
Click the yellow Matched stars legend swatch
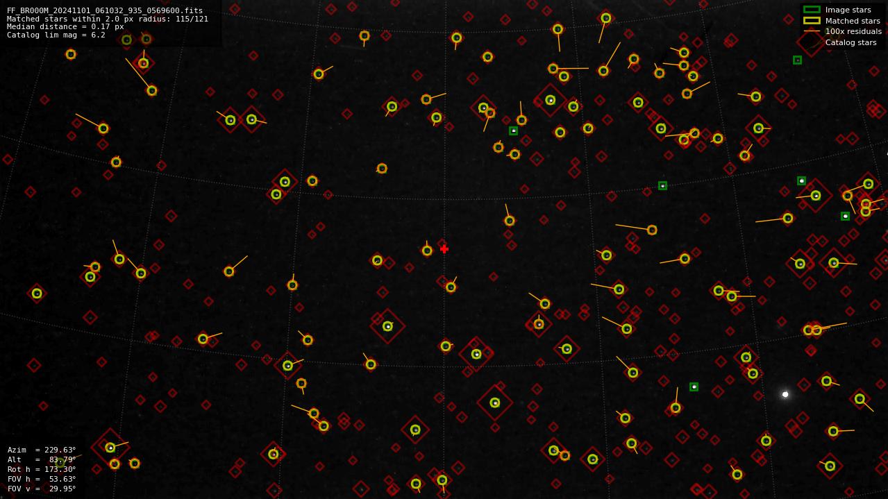812,21
